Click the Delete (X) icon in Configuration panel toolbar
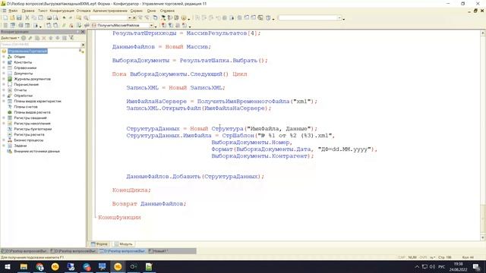The image size is (486, 273). pos(44,38)
